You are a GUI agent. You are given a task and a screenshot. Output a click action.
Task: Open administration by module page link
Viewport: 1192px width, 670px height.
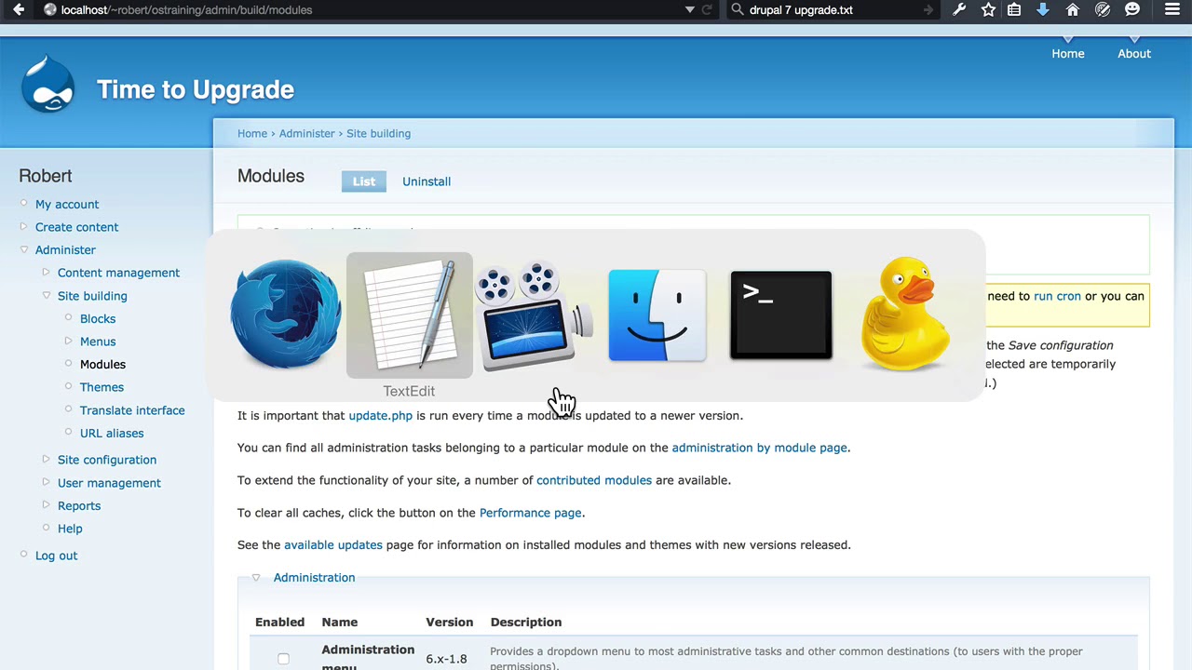click(760, 448)
